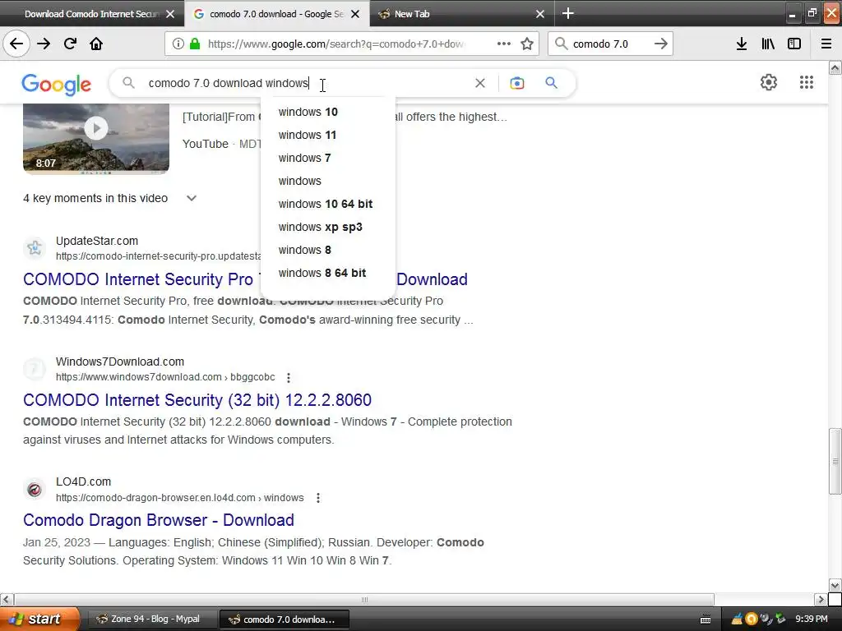Screen dimensions: 842x631
Task: Click the green padlock security icon
Action: pos(194,44)
